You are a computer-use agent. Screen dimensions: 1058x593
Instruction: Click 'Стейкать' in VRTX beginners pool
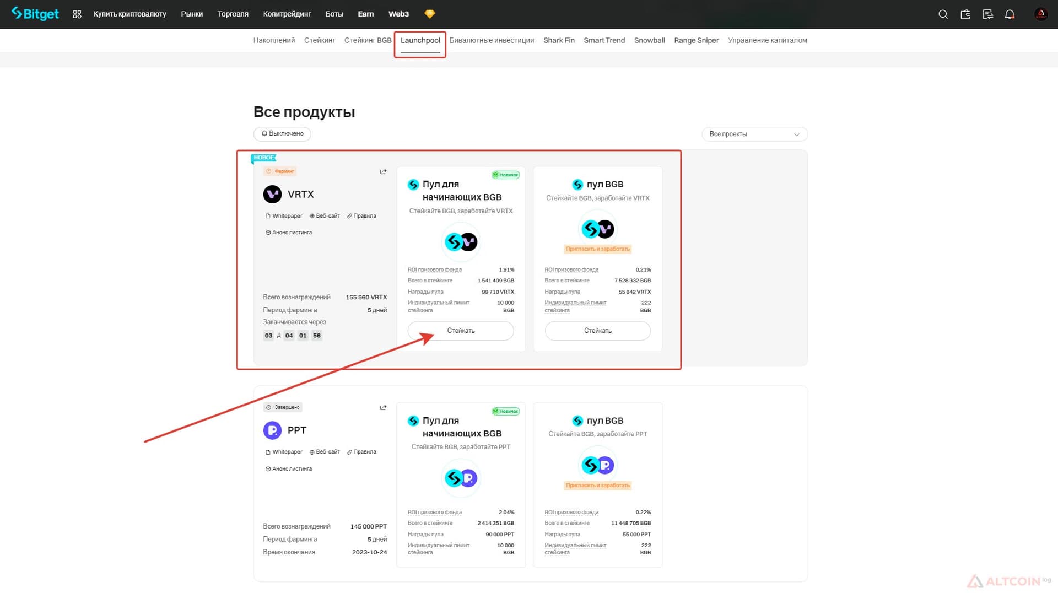(461, 331)
